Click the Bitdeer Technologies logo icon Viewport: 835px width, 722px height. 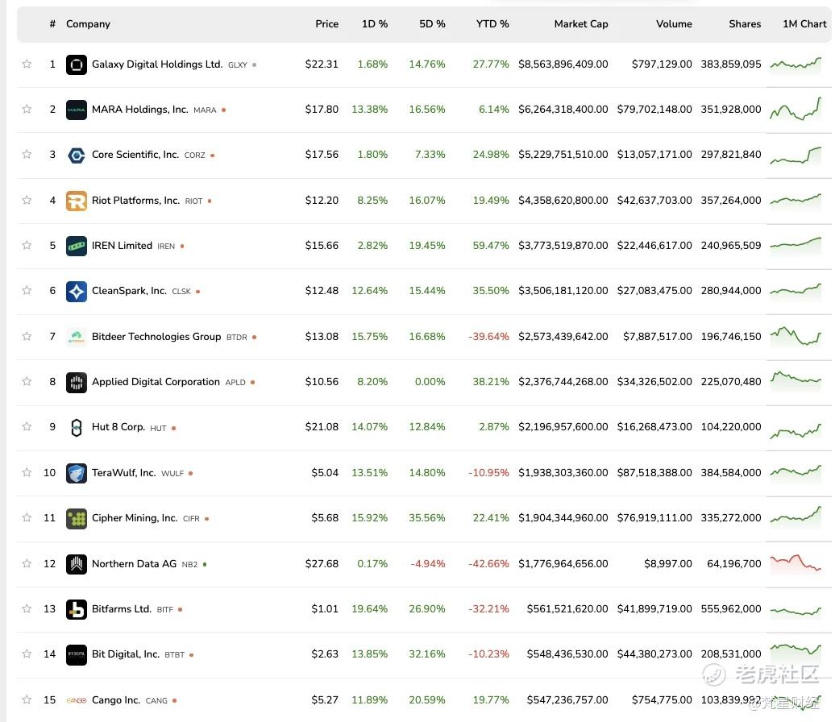(x=76, y=337)
